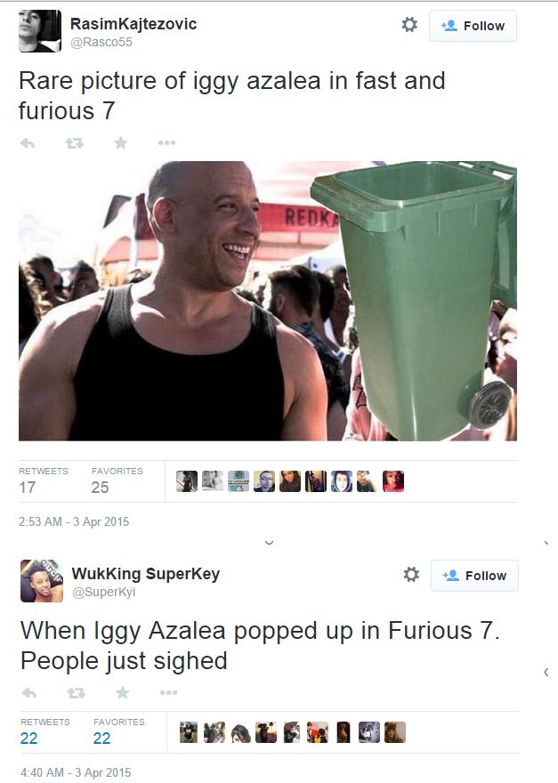Enlarge the green trash bin photo
The height and width of the screenshot is (783, 558).
tap(268, 301)
